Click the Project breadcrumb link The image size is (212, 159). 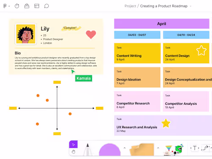130,6
